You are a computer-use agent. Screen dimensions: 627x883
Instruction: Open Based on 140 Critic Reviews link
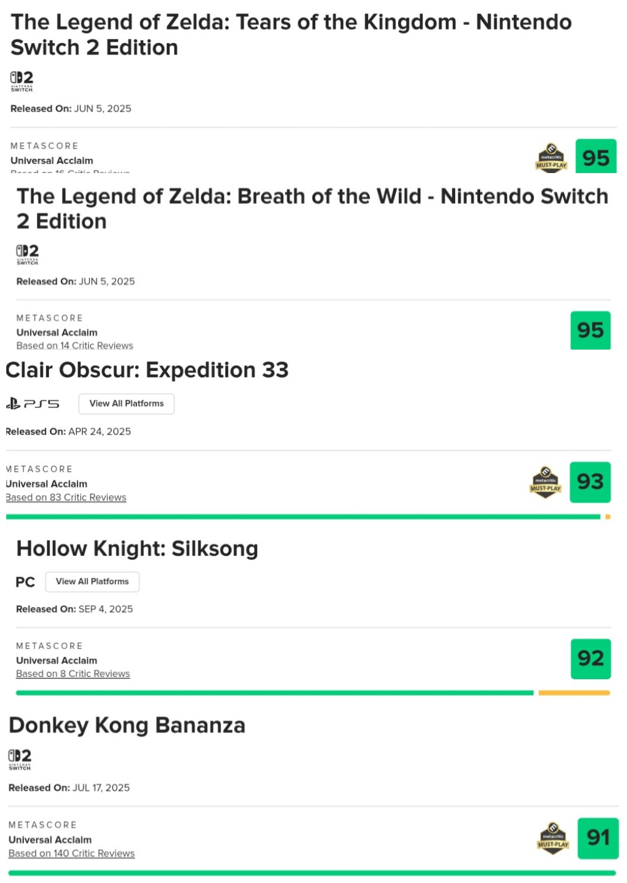[72, 853]
